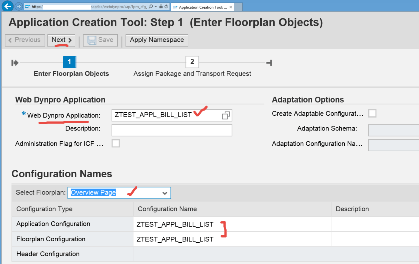This screenshot has width=419, height=264.
Task: Click the browser forward arrow button
Action: click(x=18, y=7)
